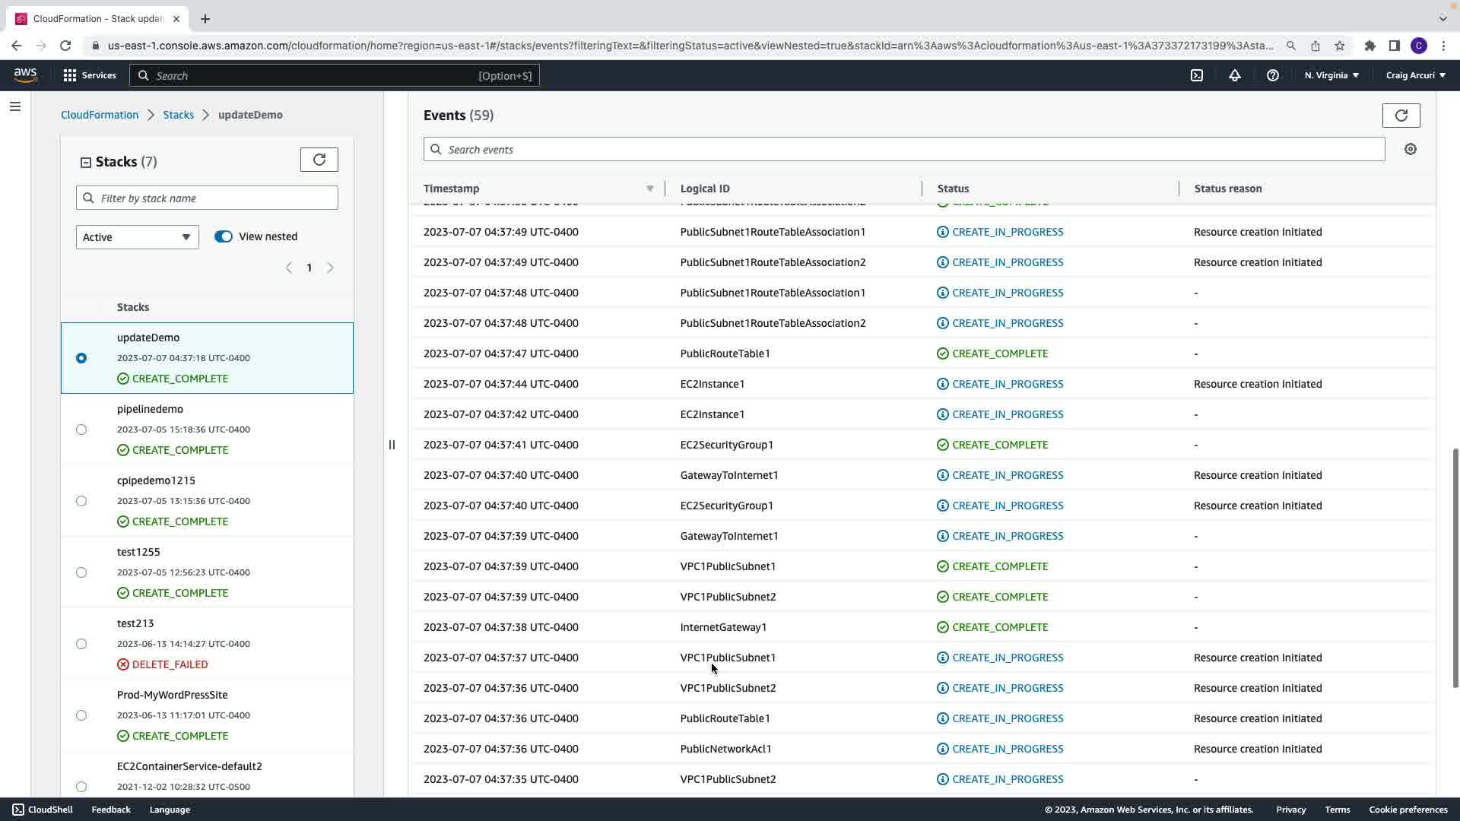Select the test213 stack radio button
This screenshot has width=1460, height=821.
tap(81, 644)
